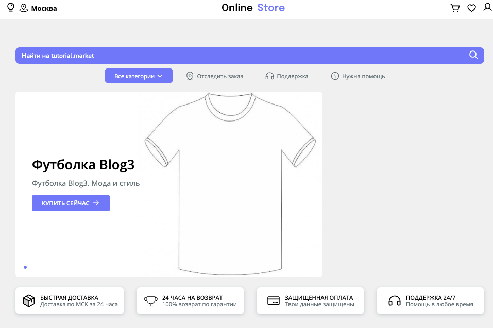Click the location pin icon beside Москва
Image resolution: width=493 pixels, height=328 pixels.
click(x=23, y=8)
